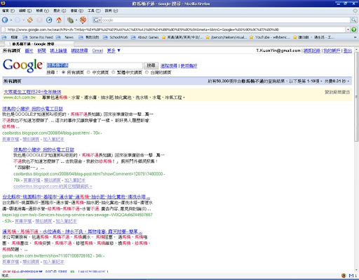This screenshot has height=280, width=359.
Task: Click the 搜尋 search button
Action: click(151, 65)
